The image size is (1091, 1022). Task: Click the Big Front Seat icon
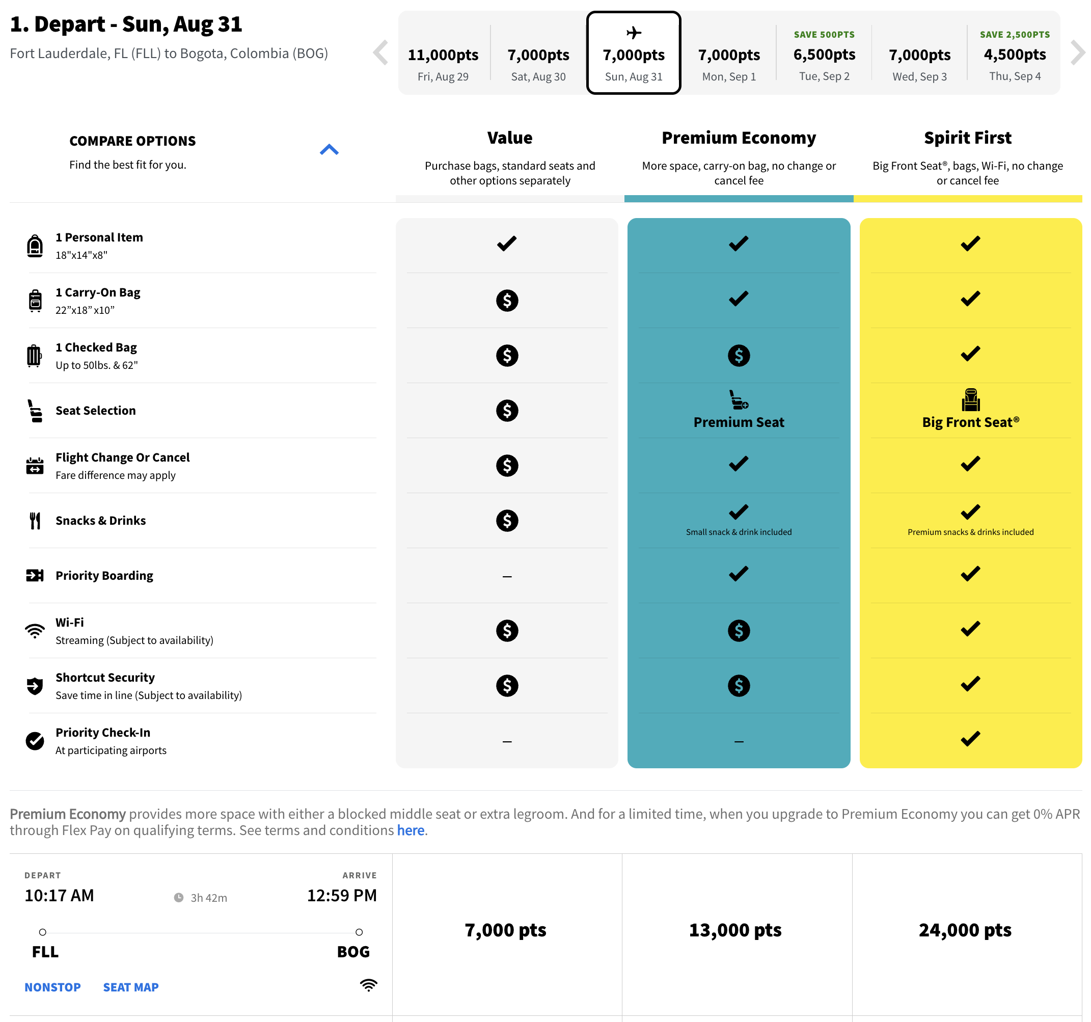coord(970,399)
